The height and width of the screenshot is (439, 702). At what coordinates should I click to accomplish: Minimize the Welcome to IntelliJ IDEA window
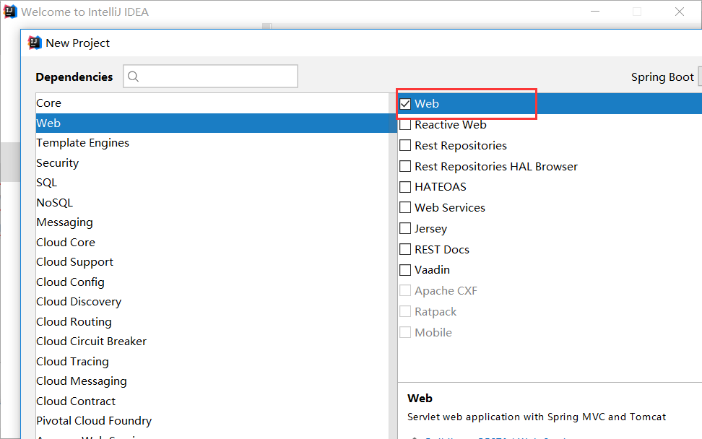[595, 12]
